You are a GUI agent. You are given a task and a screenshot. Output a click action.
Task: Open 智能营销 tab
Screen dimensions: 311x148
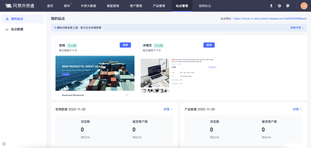point(113,6)
